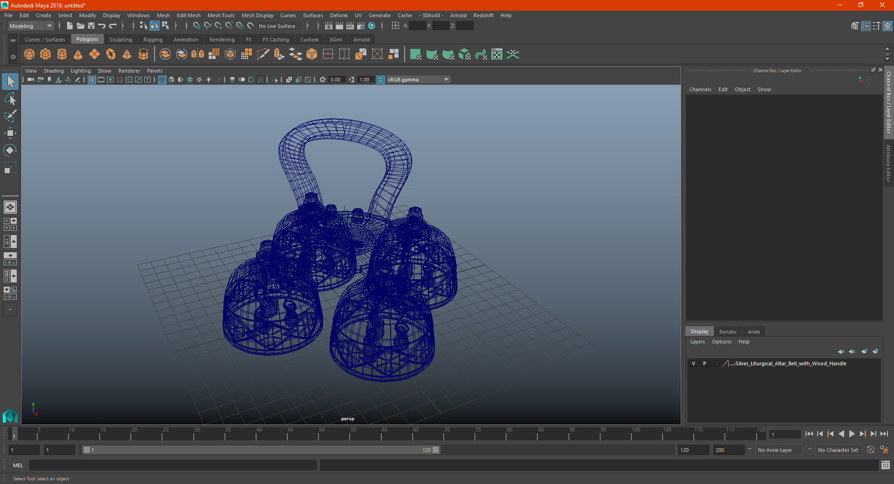Viewport: 894px width, 484px height.
Task: Toggle auto keyframe button
Action: tap(871, 450)
